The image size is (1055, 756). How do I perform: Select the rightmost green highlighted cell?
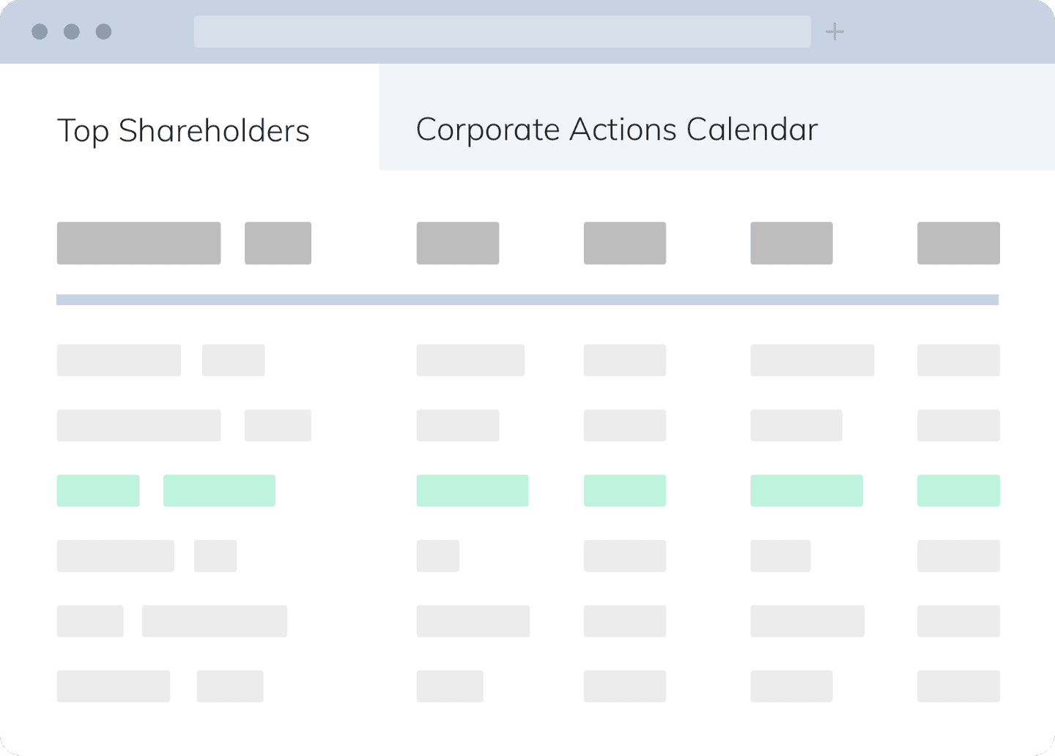958,490
